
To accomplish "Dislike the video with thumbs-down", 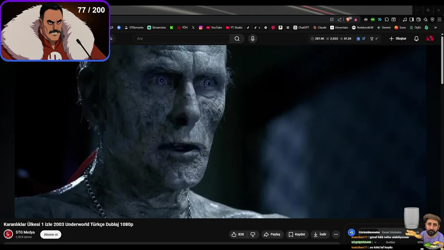I will pyautogui.click(x=253, y=234).
